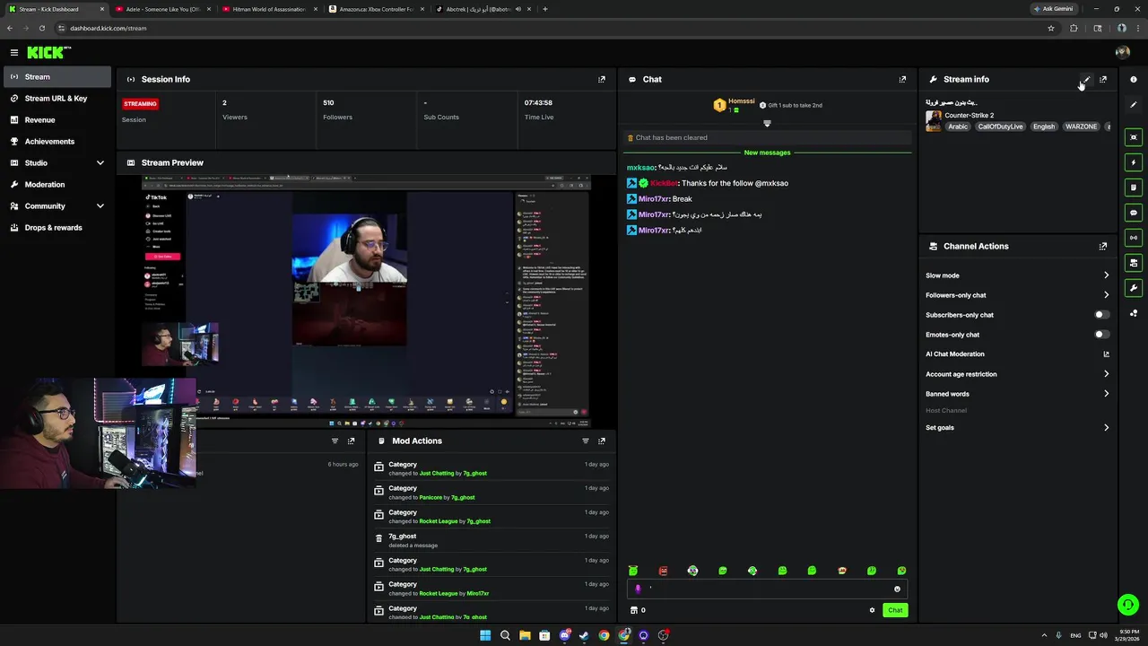Click the broadcast signal icon in right sidebar
This screenshot has height=646, width=1148.
[1134, 238]
